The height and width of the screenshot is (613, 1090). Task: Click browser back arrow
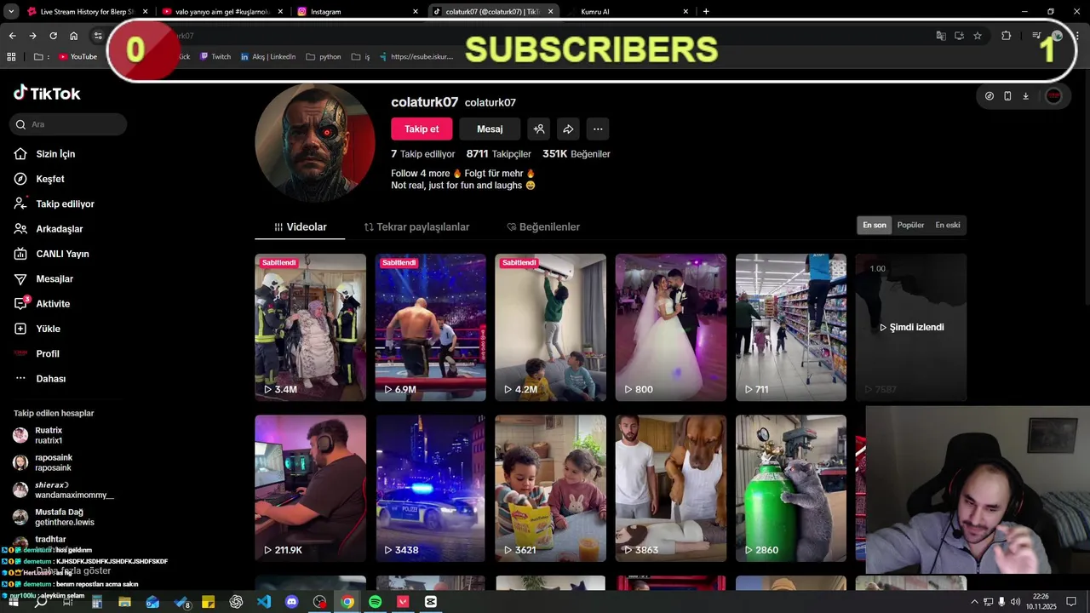[12, 36]
